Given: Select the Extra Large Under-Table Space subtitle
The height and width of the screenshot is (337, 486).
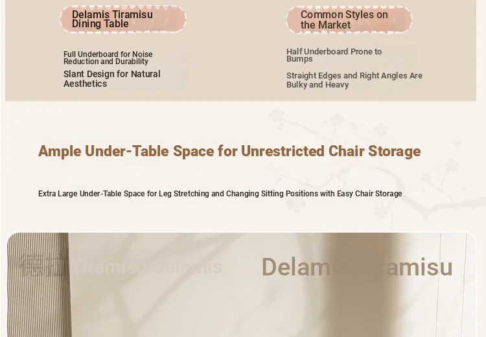Looking at the screenshot, I should [220, 194].
